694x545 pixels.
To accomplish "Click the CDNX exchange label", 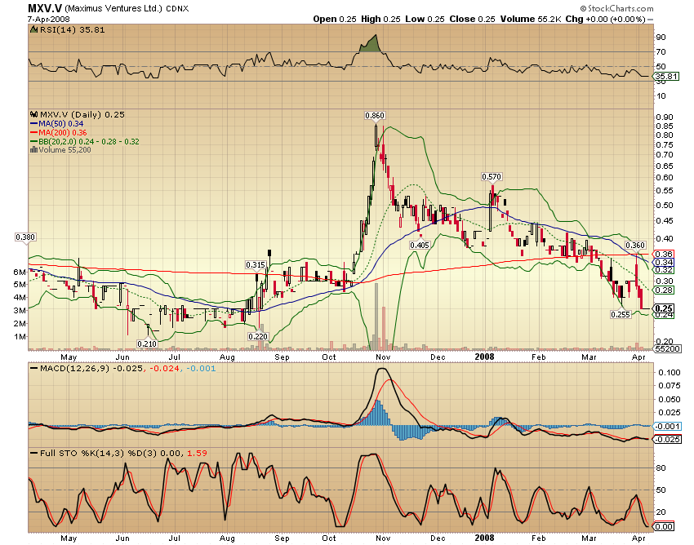I will point(177,9).
